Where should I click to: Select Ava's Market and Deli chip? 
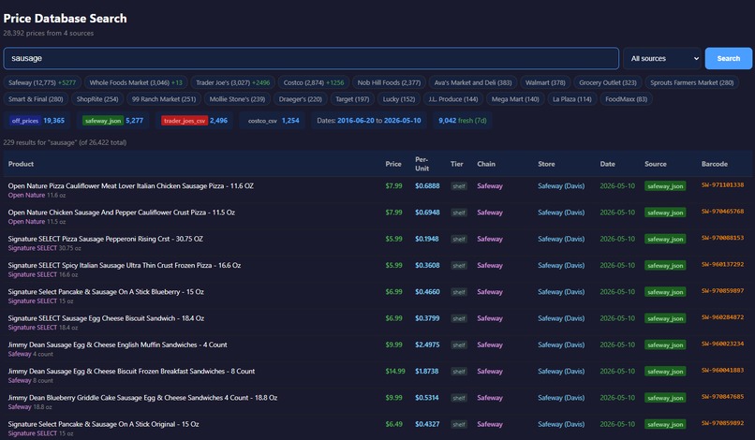(473, 82)
